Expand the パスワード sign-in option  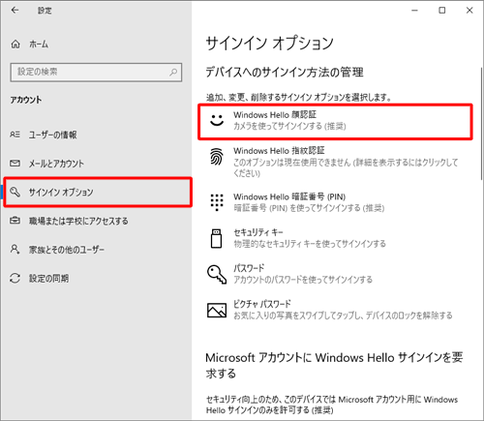click(x=335, y=275)
